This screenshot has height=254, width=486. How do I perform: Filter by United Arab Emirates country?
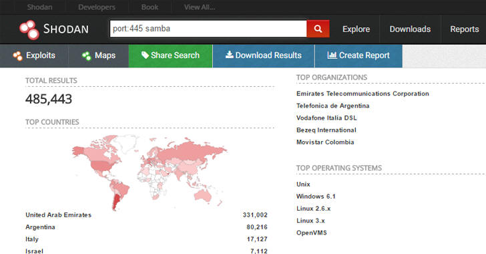[58, 215]
